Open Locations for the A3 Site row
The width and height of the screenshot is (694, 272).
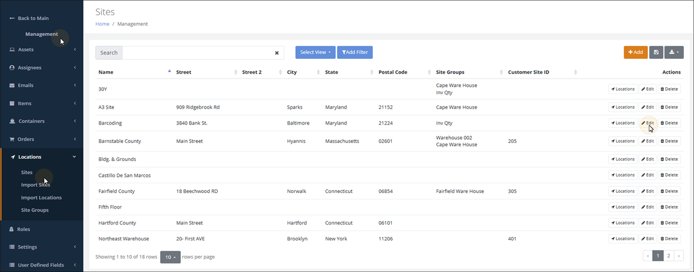(623, 107)
